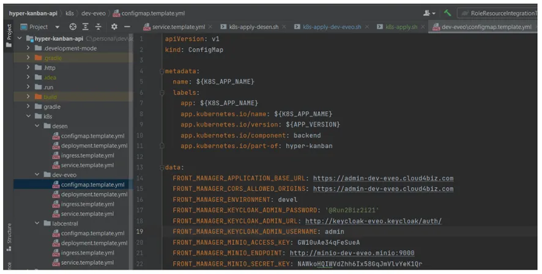542x274 pixels.
Task: Click the line 19 gutter number
Action: tap(139, 232)
